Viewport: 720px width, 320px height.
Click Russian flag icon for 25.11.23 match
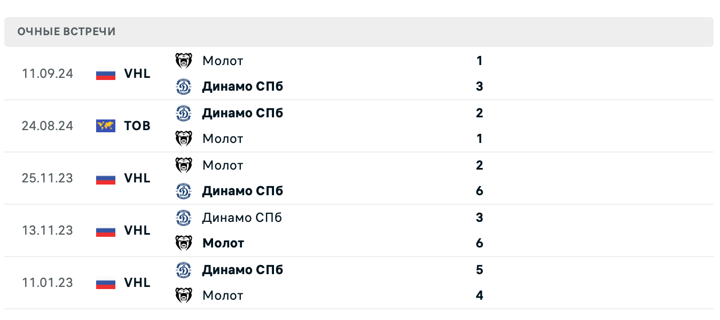tap(106, 178)
